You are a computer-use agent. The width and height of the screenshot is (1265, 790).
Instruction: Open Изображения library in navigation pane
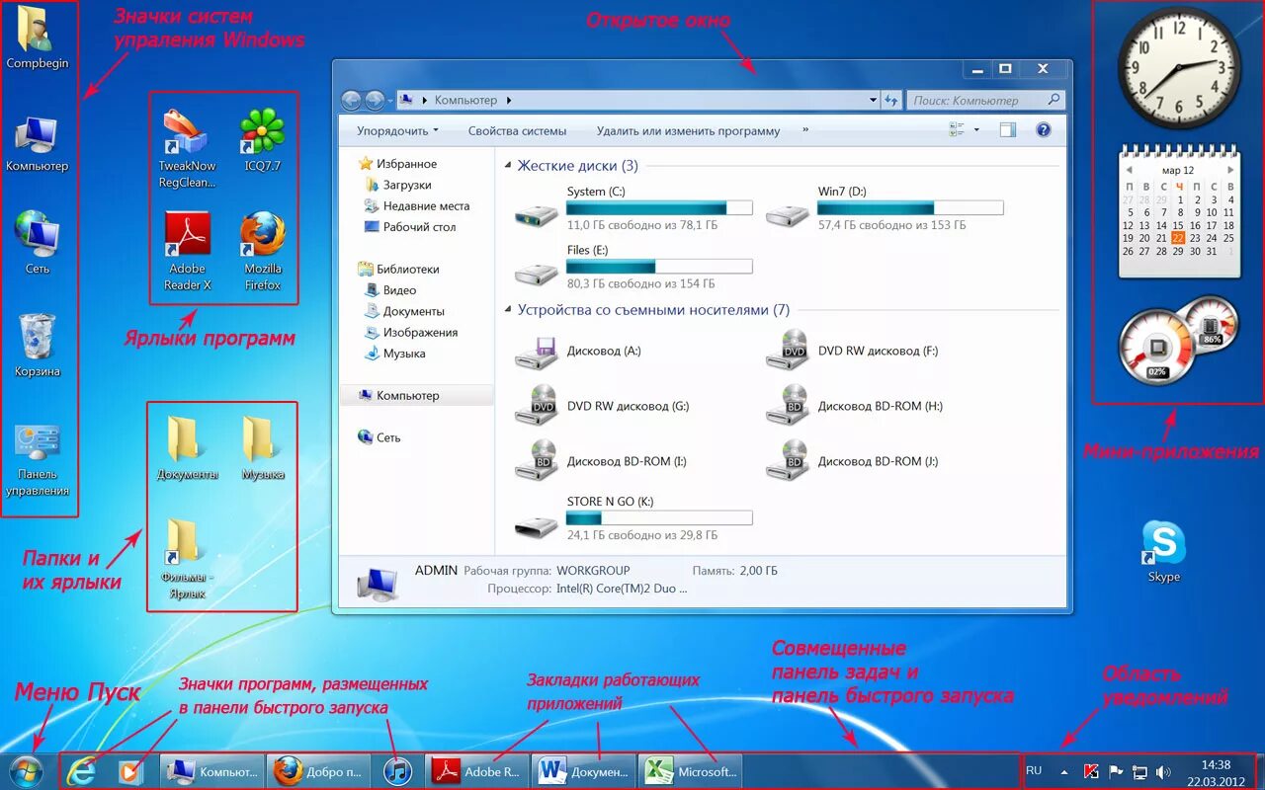click(411, 333)
